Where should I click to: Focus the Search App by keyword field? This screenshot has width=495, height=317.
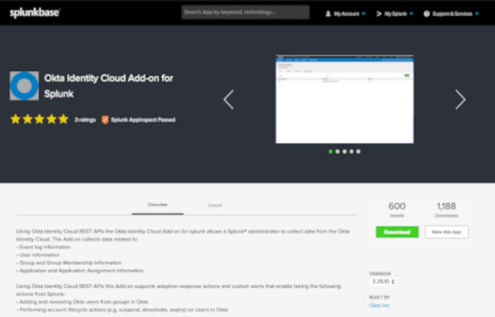[245, 13]
